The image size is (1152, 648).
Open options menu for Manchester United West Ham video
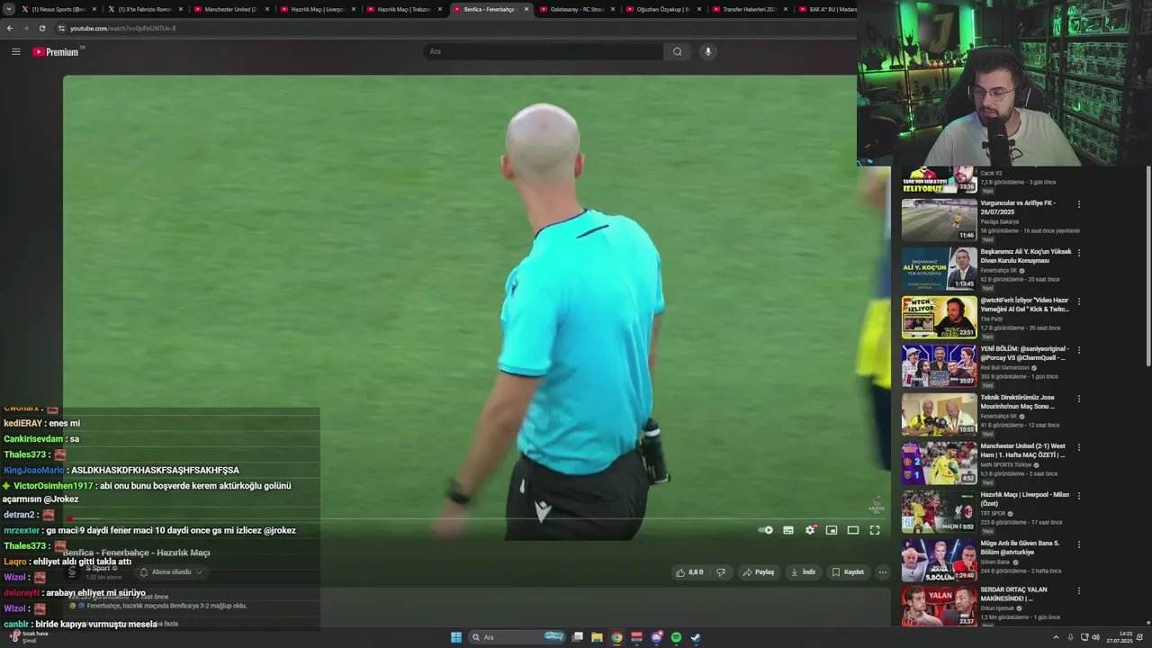[1078, 447]
